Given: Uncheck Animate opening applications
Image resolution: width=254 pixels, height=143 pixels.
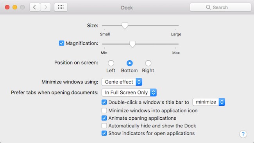Looking at the screenshot, I should 104,118.
